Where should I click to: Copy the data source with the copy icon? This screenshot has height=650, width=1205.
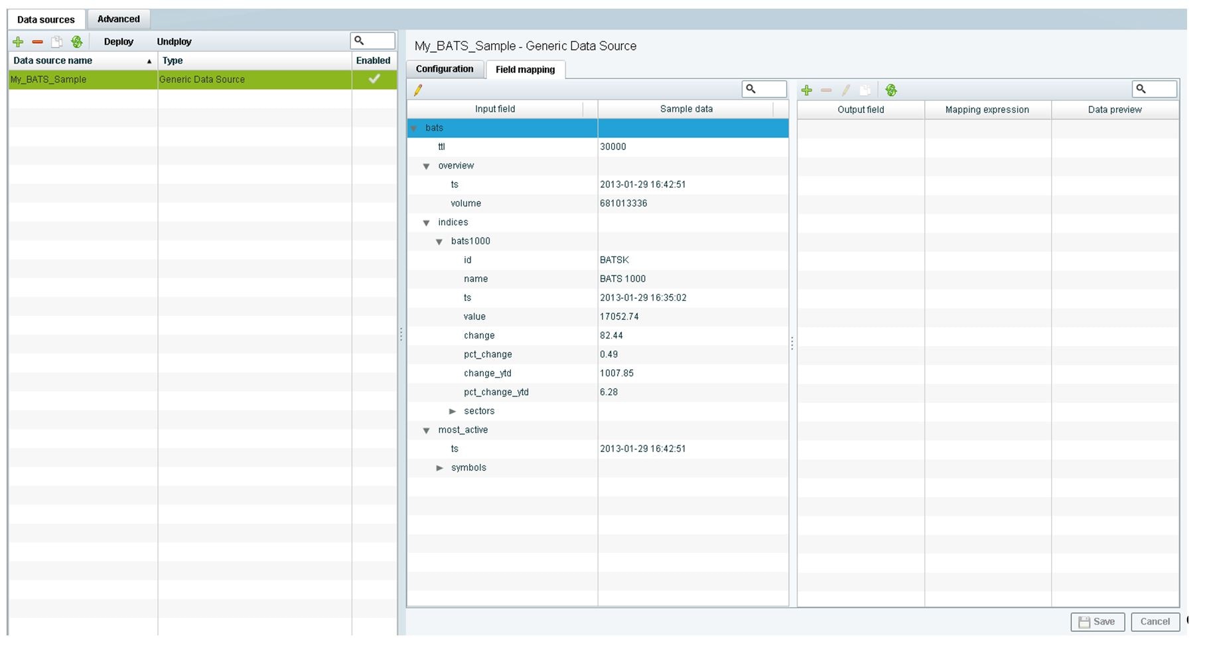(x=58, y=41)
